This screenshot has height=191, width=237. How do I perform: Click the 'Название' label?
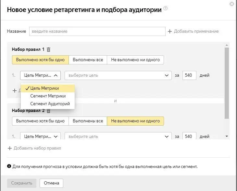tap(17, 31)
